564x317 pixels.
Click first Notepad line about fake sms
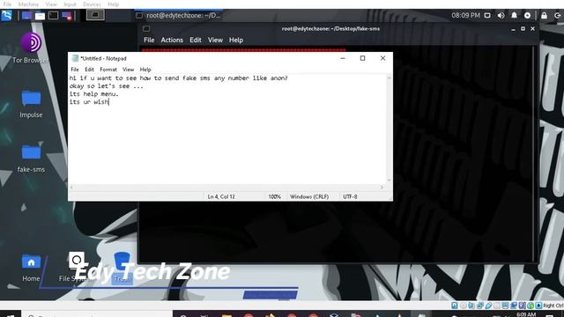point(178,78)
